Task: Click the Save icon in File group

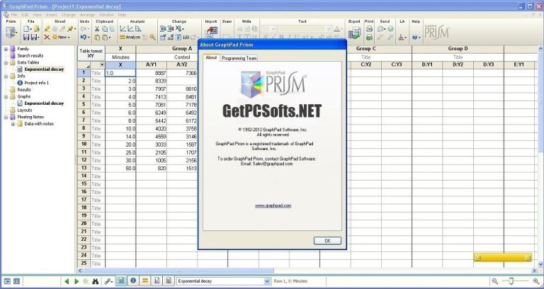Action: (x=26, y=37)
